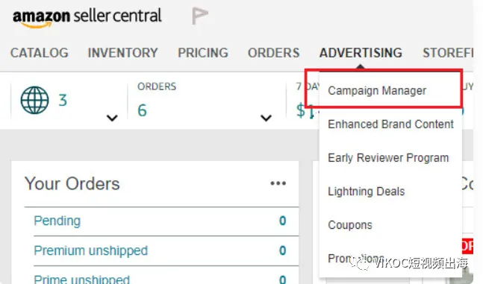Screen dimensions: 483x284
Task: Expand the marketplaces dropdown chevron
Action: click(x=112, y=118)
